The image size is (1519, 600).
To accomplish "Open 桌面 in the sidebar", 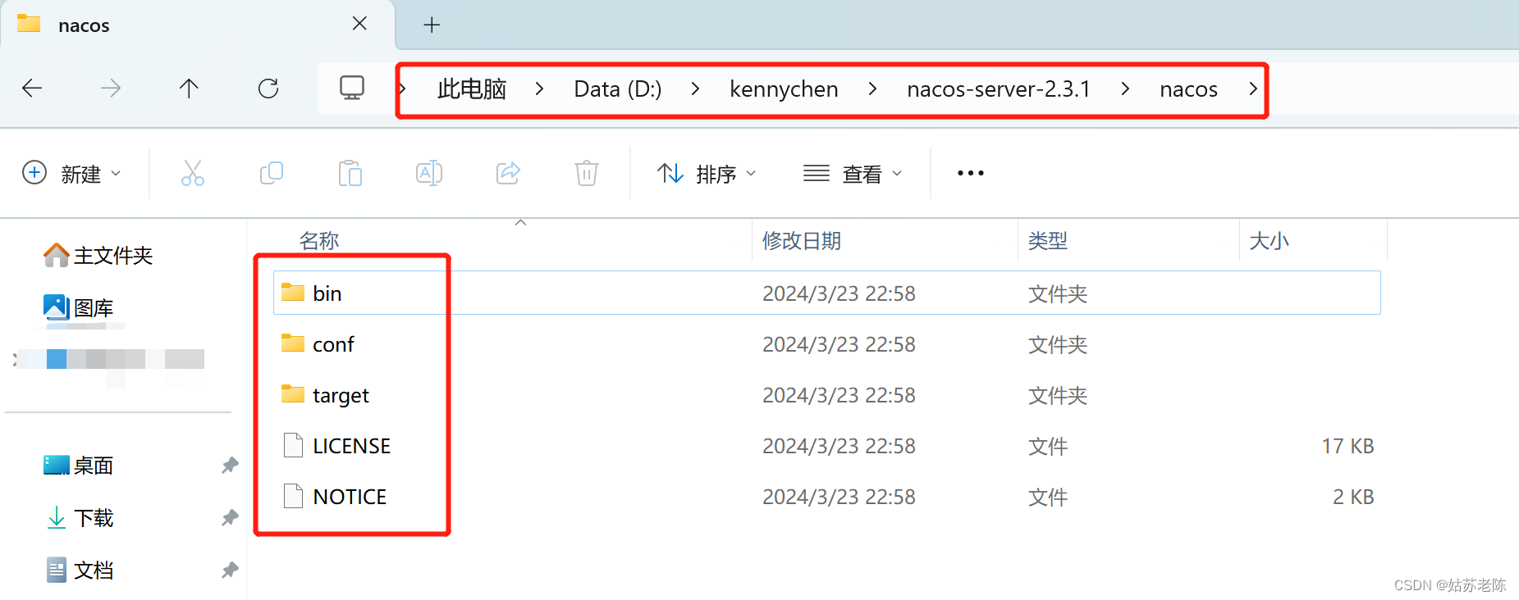I will pos(78,465).
